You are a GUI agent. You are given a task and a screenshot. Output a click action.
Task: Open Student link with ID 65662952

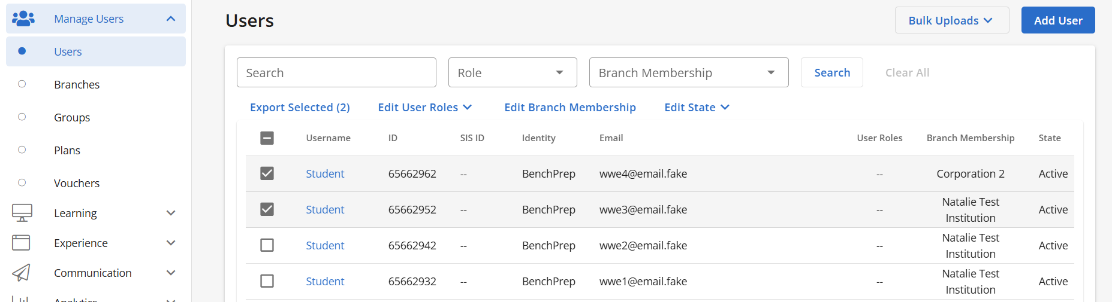(325, 209)
